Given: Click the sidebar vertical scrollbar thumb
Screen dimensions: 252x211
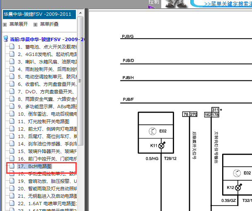Looking at the screenshot, I should point(80,81).
